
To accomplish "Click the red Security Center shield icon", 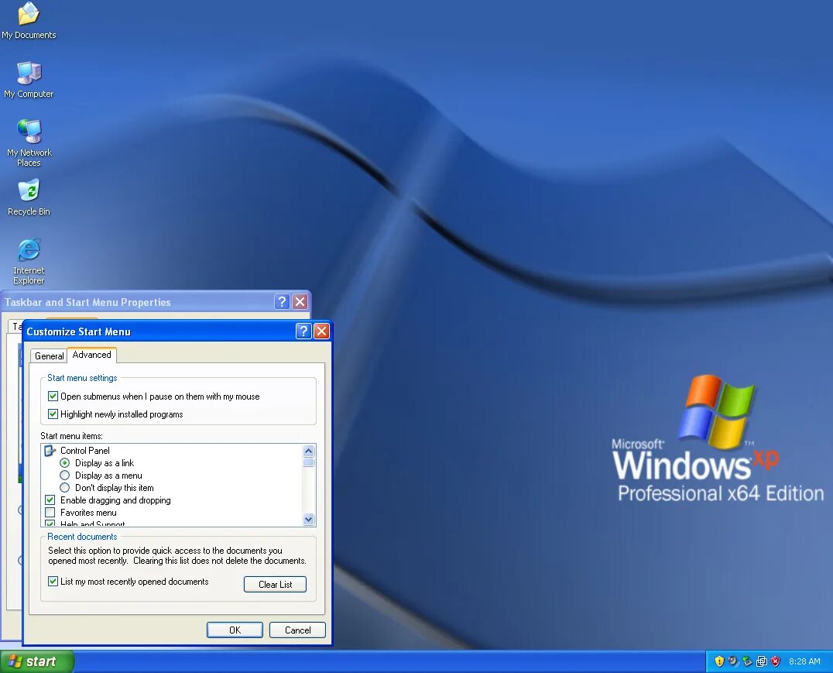I will [775, 661].
